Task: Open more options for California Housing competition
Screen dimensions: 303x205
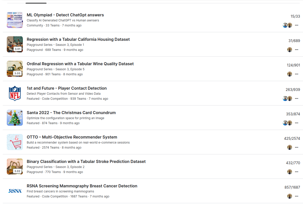Action: (x=296, y=50)
